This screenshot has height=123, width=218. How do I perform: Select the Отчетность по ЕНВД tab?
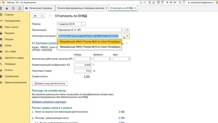[x=122, y=8]
